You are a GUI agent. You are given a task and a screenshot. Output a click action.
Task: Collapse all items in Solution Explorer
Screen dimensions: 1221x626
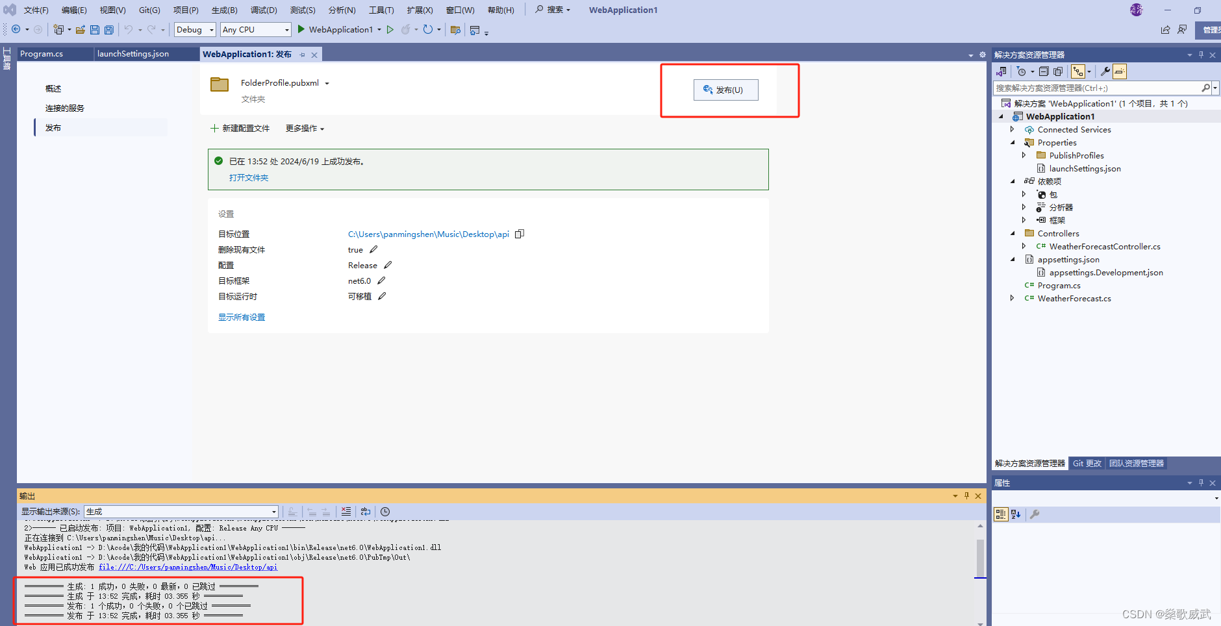(1044, 71)
